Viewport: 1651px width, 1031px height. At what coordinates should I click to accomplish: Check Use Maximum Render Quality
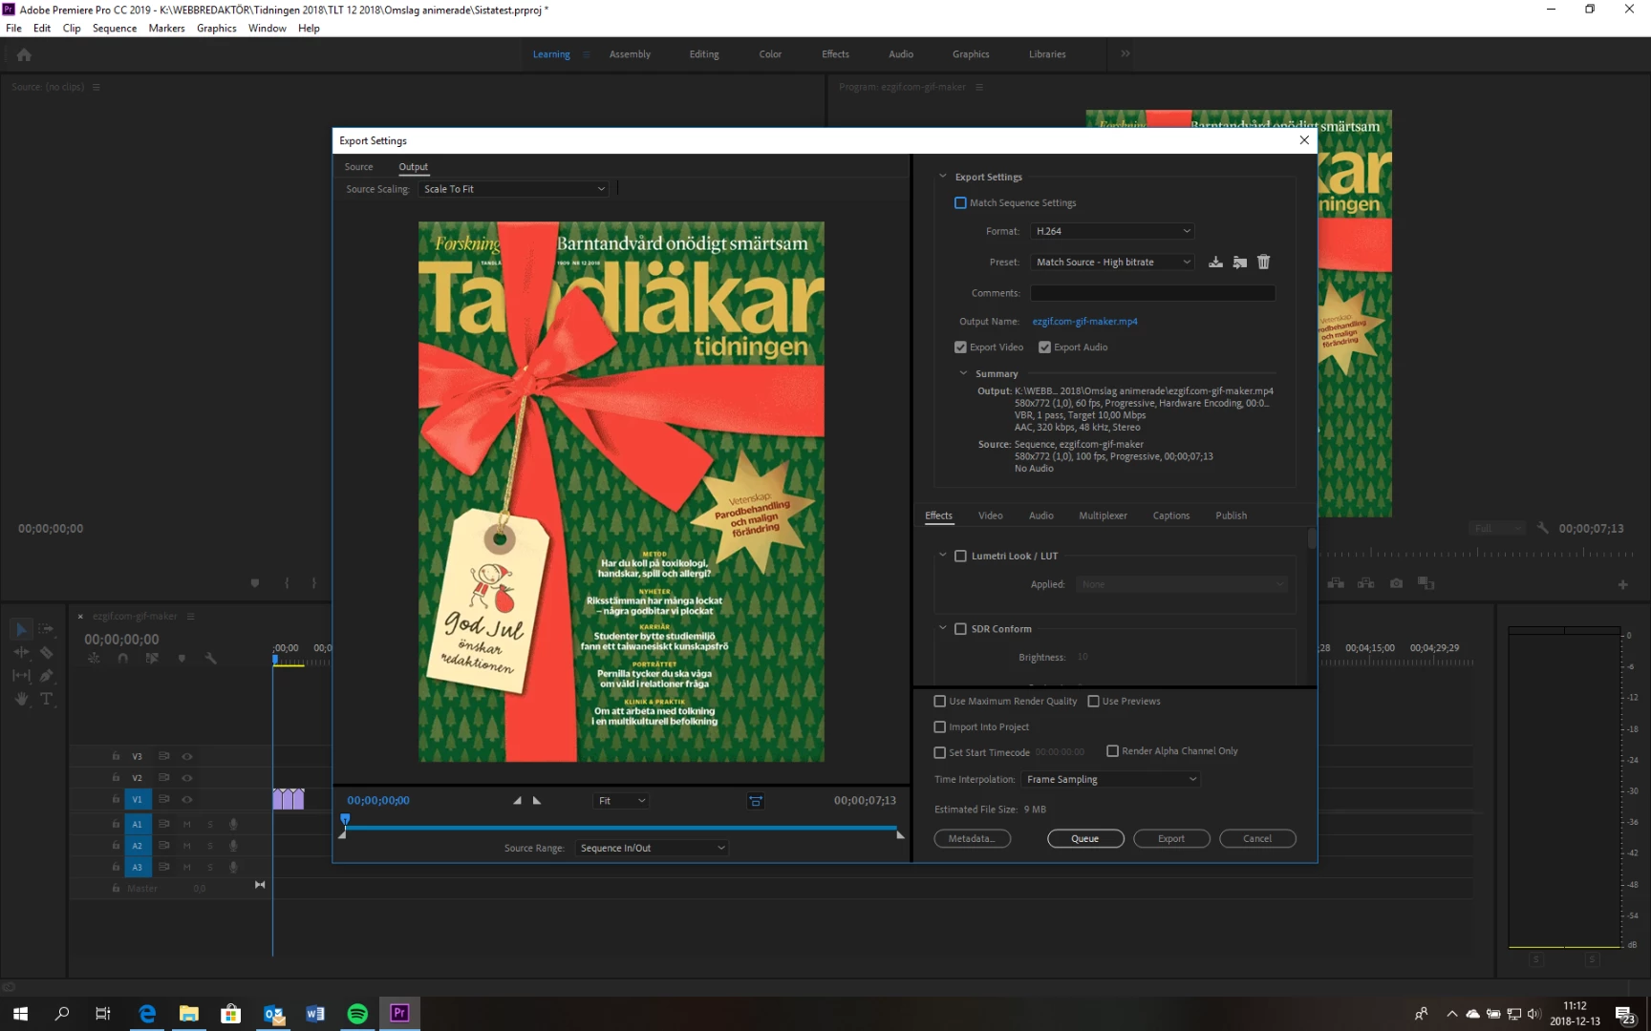coord(939,701)
